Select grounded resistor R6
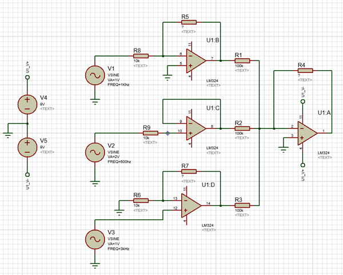Image resolution: width=343 pixels, height=275 pixels. pos(141,200)
